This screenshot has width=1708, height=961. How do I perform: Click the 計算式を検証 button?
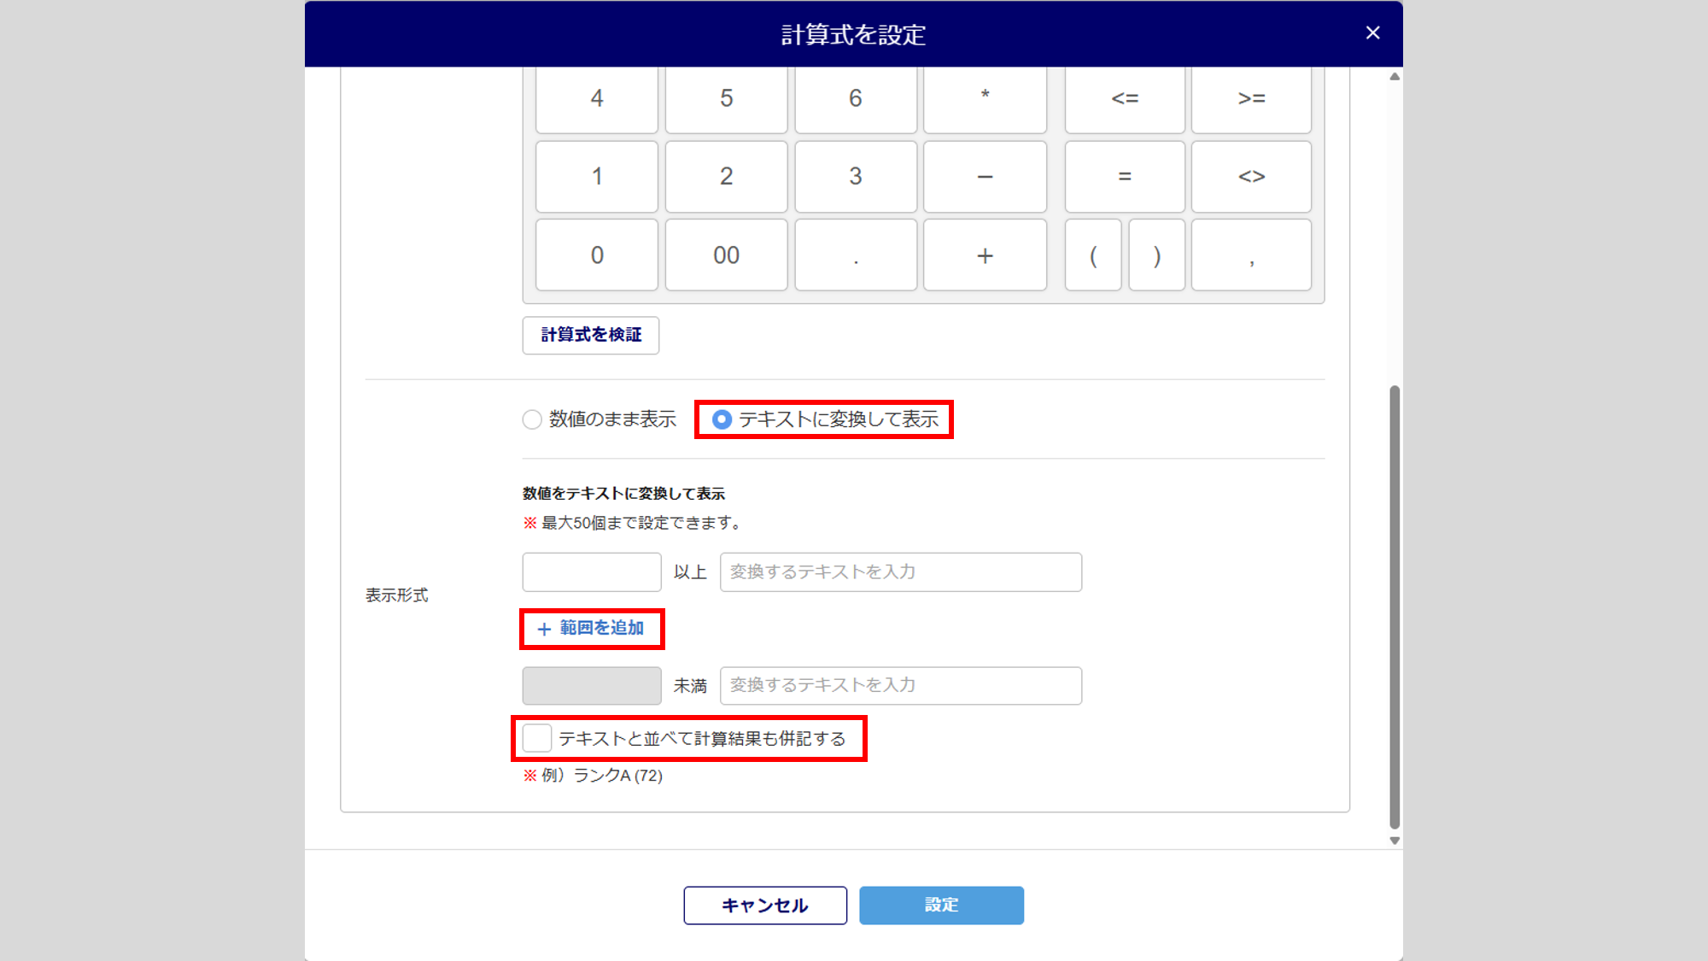[591, 335]
